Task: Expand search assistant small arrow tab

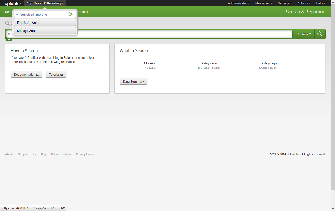Action: coord(9,40)
